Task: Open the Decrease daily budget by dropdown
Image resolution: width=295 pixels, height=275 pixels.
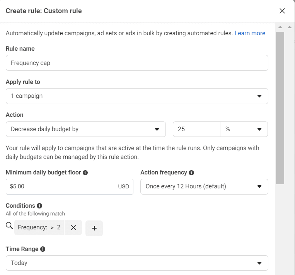Action: (86, 129)
